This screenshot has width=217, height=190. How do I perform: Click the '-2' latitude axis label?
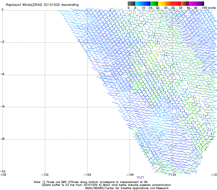pyautogui.click(x=2, y=42)
